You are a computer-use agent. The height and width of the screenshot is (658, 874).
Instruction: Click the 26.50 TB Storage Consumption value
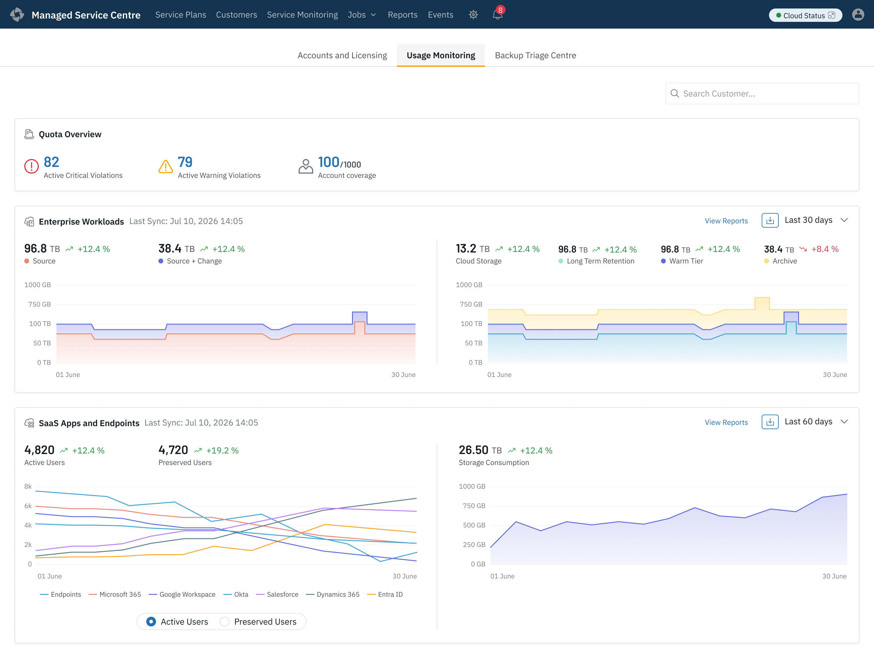(480, 450)
